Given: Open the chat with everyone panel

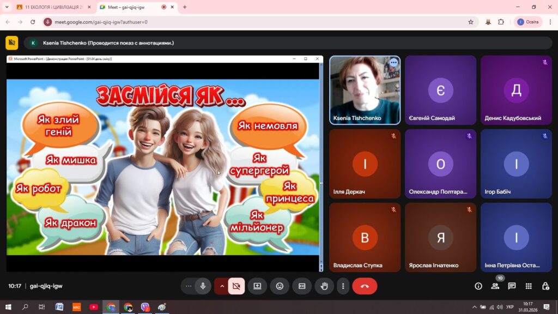Looking at the screenshot, I should tap(512, 286).
